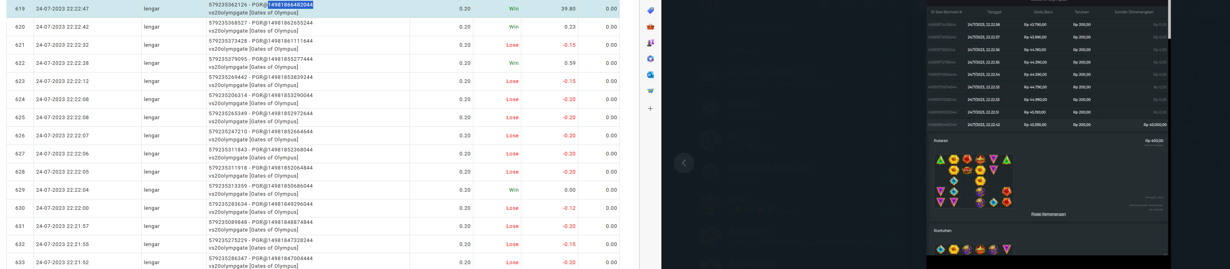Click the Rp 400,00 Putaran win amount
This screenshot has height=269, width=1230.
(1154, 141)
